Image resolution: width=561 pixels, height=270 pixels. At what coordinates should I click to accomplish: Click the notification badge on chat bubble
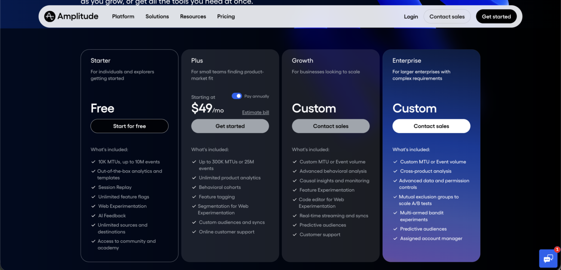(557, 249)
